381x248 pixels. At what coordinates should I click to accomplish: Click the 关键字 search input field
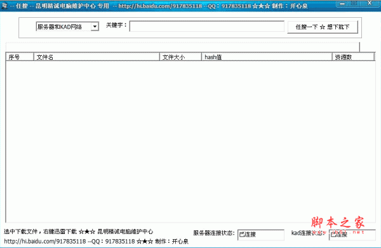(207, 26)
